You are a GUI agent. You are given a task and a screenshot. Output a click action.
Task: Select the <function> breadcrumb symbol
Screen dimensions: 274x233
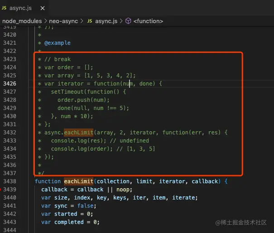tap(148, 21)
